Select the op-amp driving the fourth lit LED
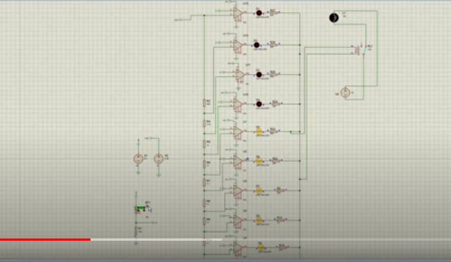451x262 pixels. pos(238,220)
